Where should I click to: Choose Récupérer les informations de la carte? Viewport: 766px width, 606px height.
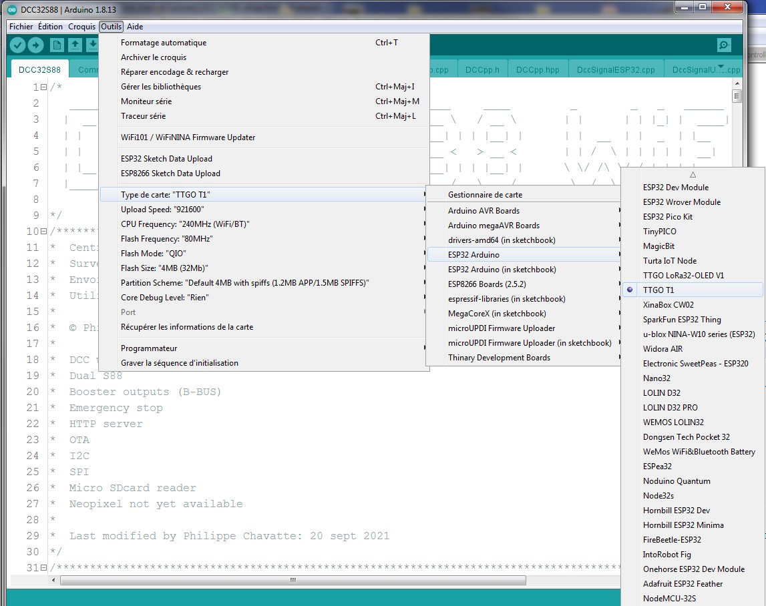(x=264, y=327)
